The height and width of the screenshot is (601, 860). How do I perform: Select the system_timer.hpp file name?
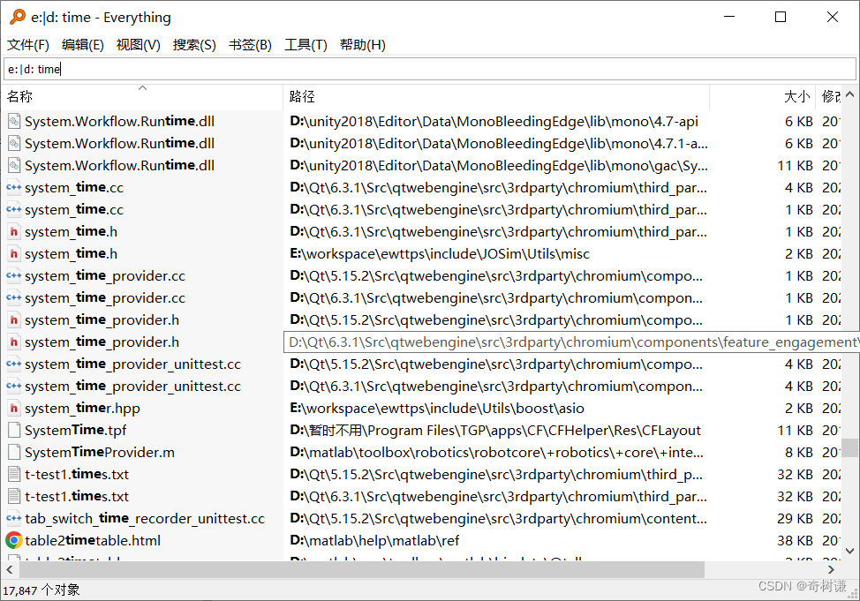point(82,408)
